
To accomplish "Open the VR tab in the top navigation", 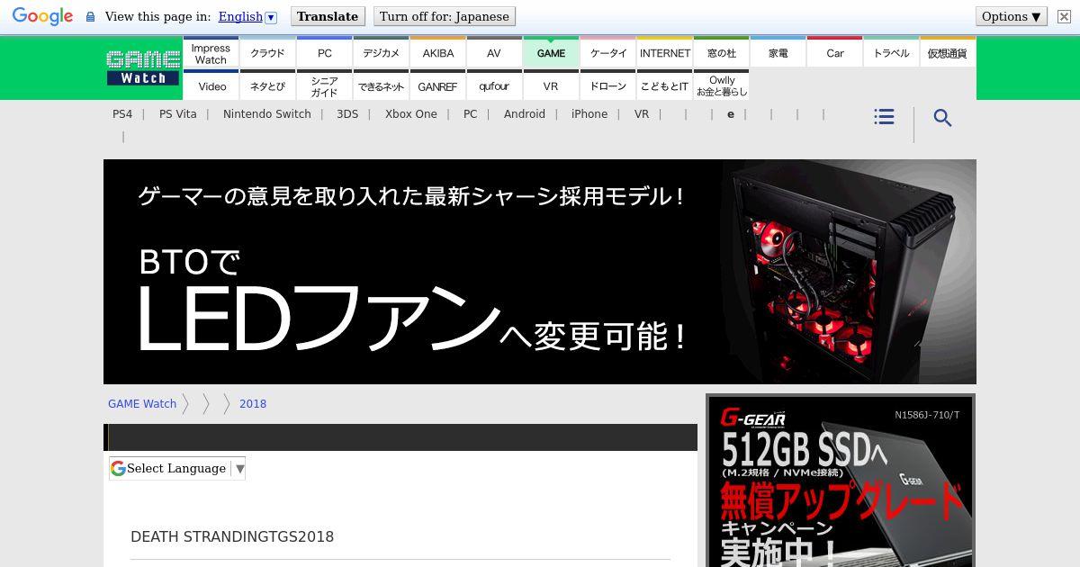I will (551, 85).
